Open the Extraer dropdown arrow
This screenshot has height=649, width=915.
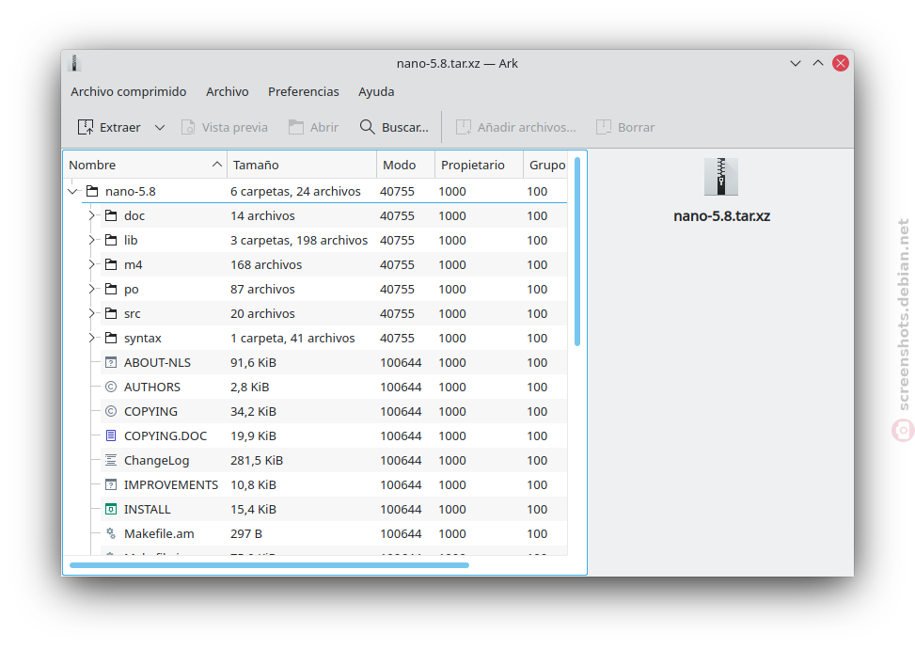click(x=160, y=127)
